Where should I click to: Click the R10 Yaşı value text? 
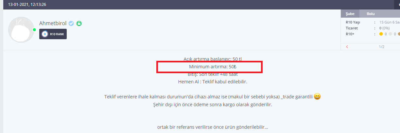coord(390,23)
